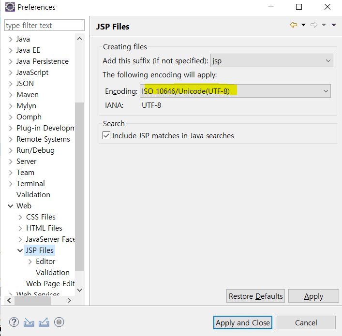Collapse the JSP Files node

point(20,250)
